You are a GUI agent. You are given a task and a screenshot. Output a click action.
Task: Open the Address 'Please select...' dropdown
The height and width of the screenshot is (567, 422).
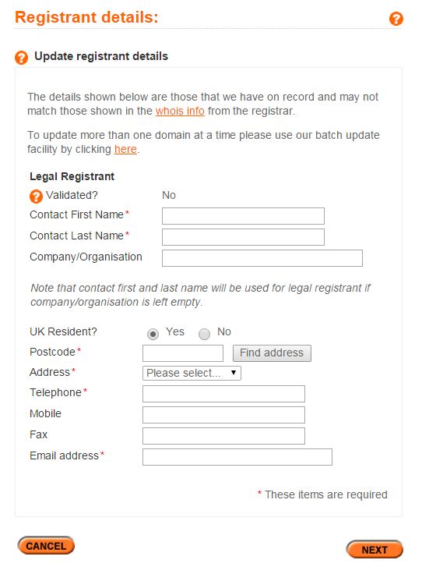pos(192,373)
